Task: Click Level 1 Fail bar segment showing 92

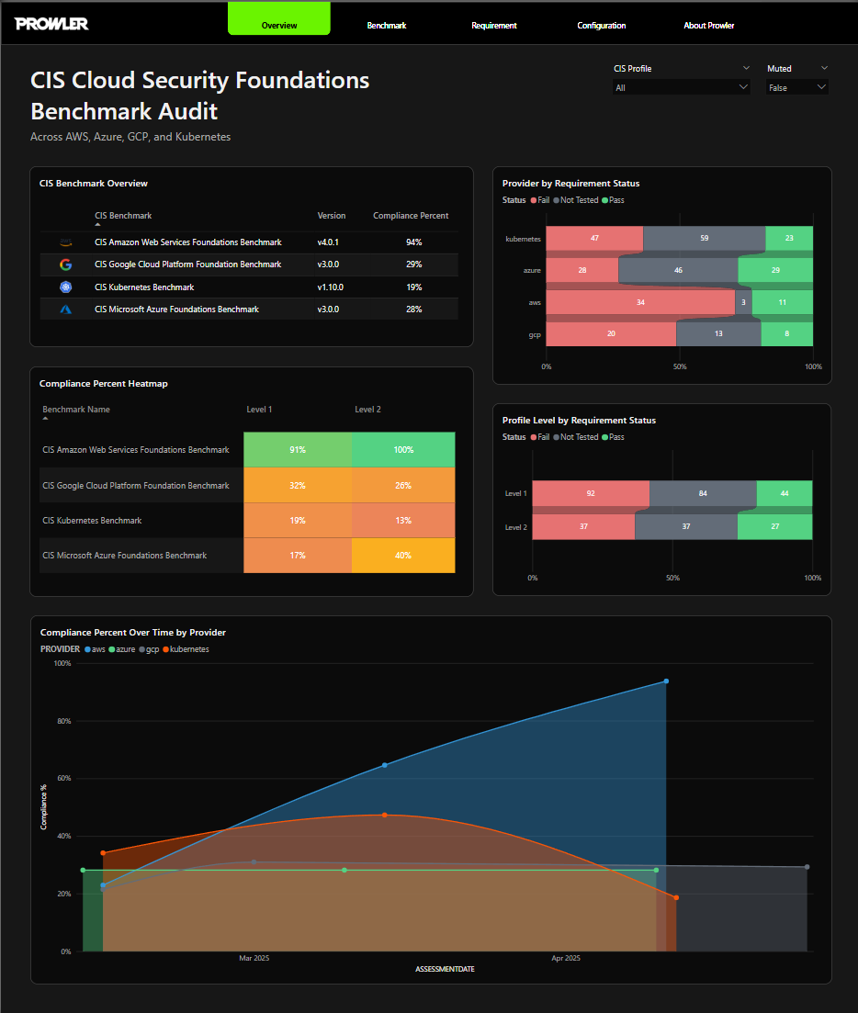Action: tap(591, 493)
